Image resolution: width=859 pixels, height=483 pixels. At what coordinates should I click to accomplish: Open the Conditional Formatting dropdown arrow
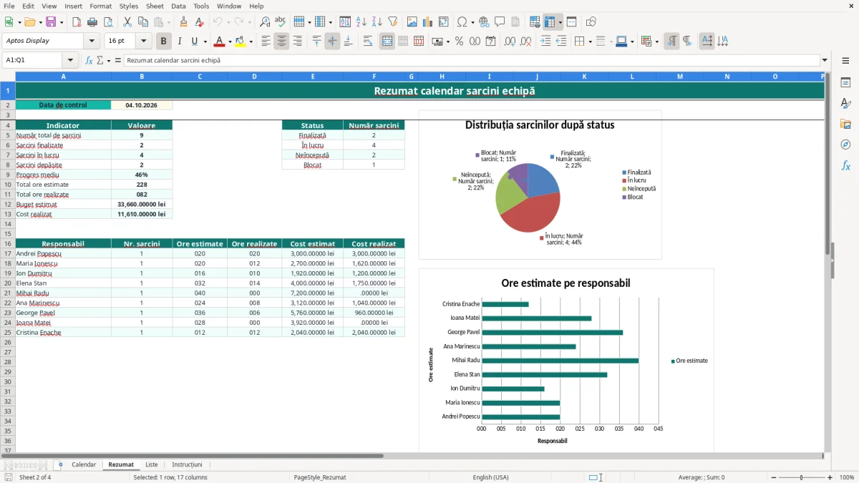(657, 42)
